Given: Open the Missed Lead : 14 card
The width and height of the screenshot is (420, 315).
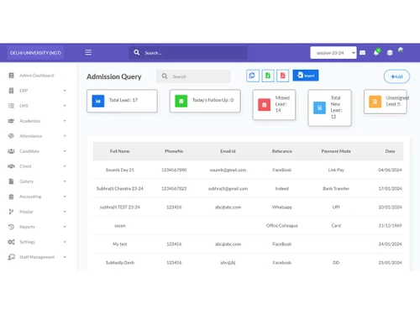Looking at the screenshot, I should point(274,105).
